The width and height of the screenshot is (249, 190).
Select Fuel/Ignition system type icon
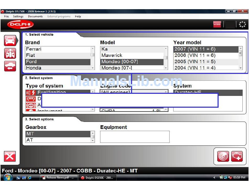click(31, 93)
